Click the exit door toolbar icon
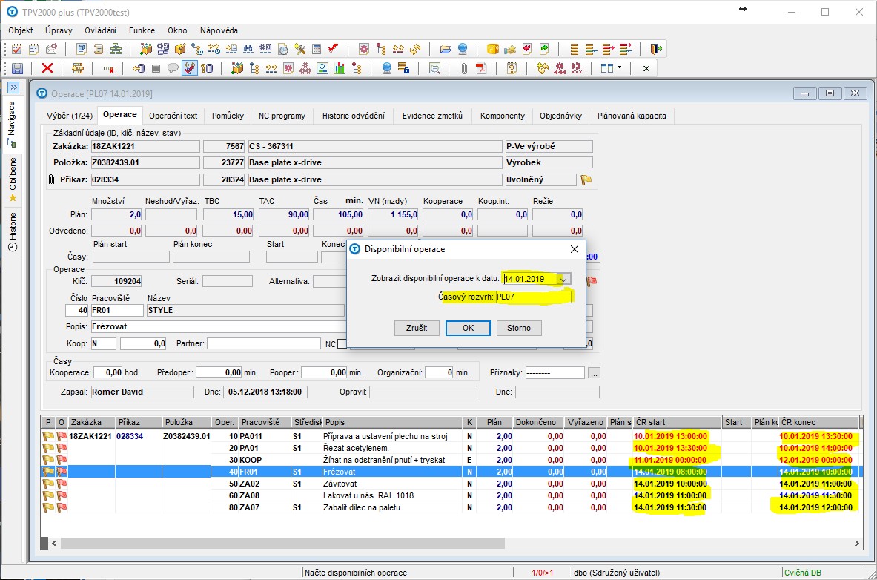The image size is (877, 580). coord(656,49)
